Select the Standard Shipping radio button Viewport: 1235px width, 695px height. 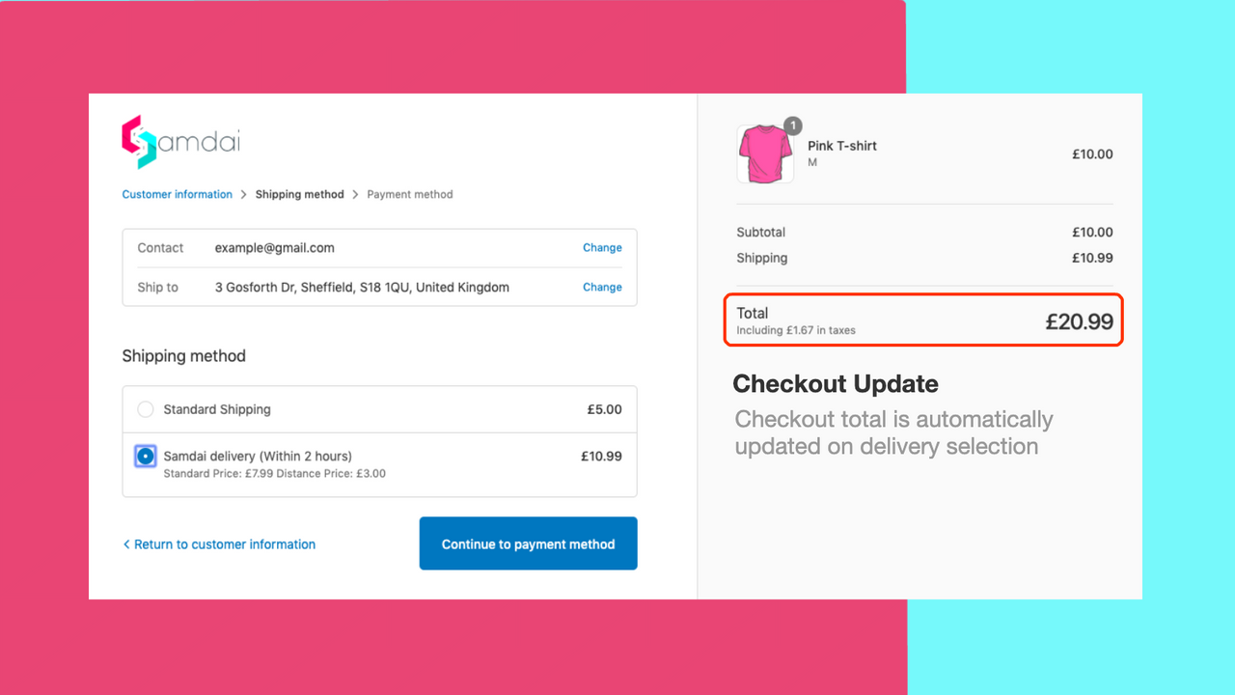coord(146,409)
